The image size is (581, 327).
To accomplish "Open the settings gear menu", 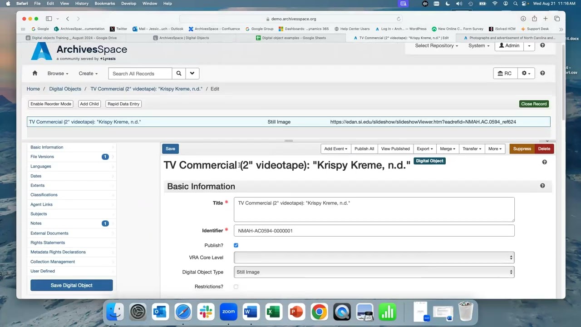I will (x=526, y=73).
